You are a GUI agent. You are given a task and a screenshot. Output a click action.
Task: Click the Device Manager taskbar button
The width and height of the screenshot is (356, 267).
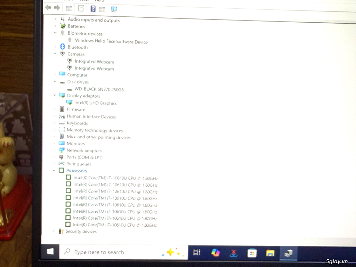click(x=288, y=253)
